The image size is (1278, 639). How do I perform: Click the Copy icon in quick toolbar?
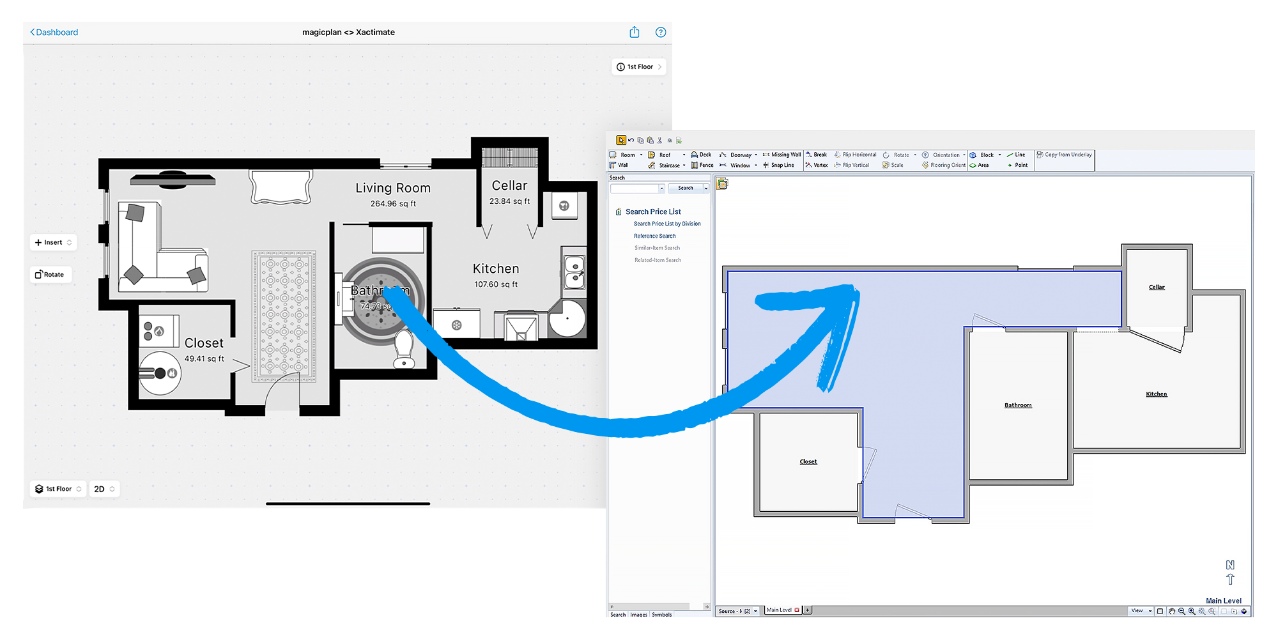point(640,140)
